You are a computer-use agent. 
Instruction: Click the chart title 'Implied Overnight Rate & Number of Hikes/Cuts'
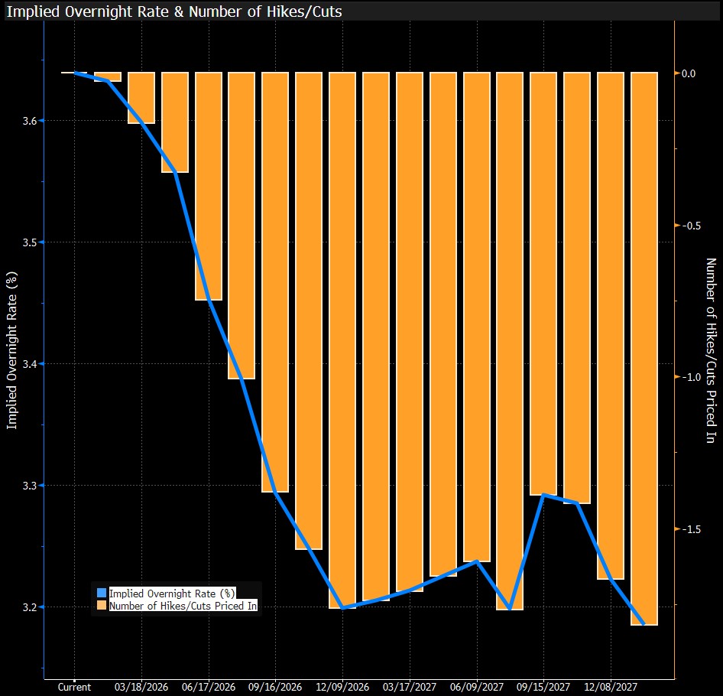click(x=174, y=11)
